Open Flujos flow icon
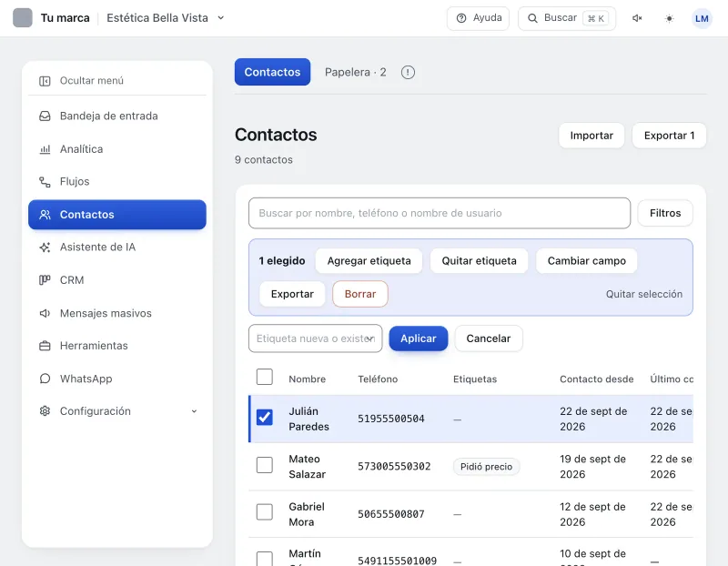728x566 pixels. [45, 182]
